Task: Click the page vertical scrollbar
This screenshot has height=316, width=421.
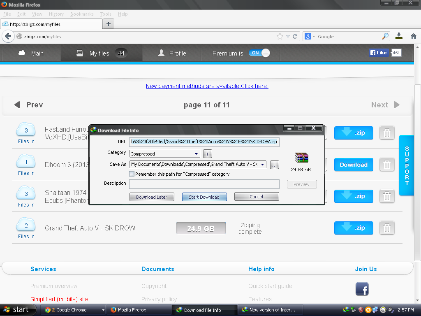Action: (x=417, y=172)
